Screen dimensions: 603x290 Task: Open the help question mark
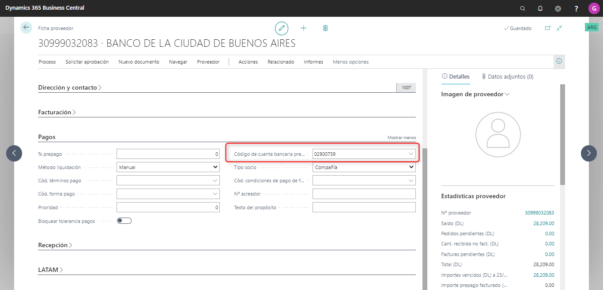(x=576, y=8)
